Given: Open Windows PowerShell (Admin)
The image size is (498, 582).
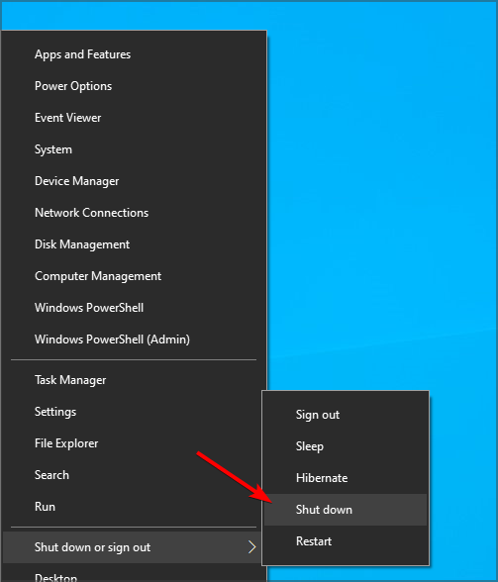Looking at the screenshot, I should click(x=134, y=339).
